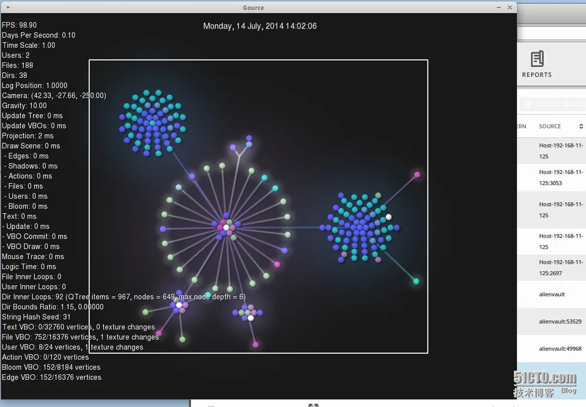The image size is (586, 407).
Task: Sort the list by the SOURCE column
Action: [550, 126]
